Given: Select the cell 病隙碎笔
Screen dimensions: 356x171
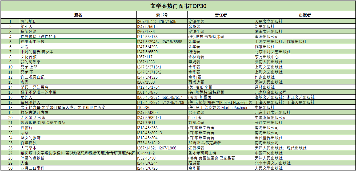Looking at the screenshot, I should (78, 32).
